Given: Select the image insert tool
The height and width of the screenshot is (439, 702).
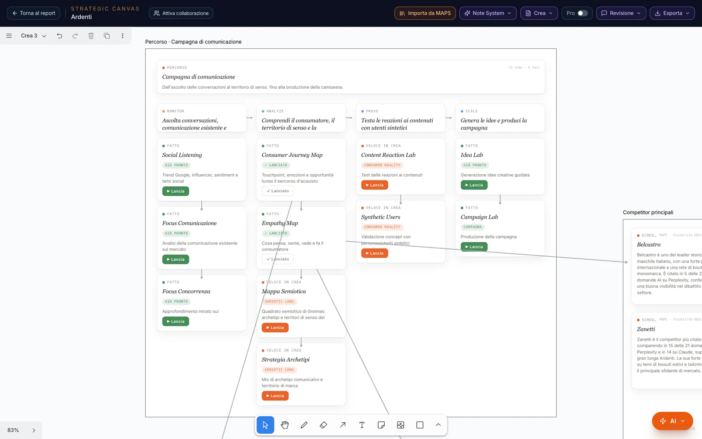Looking at the screenshot, I should 401,425.
